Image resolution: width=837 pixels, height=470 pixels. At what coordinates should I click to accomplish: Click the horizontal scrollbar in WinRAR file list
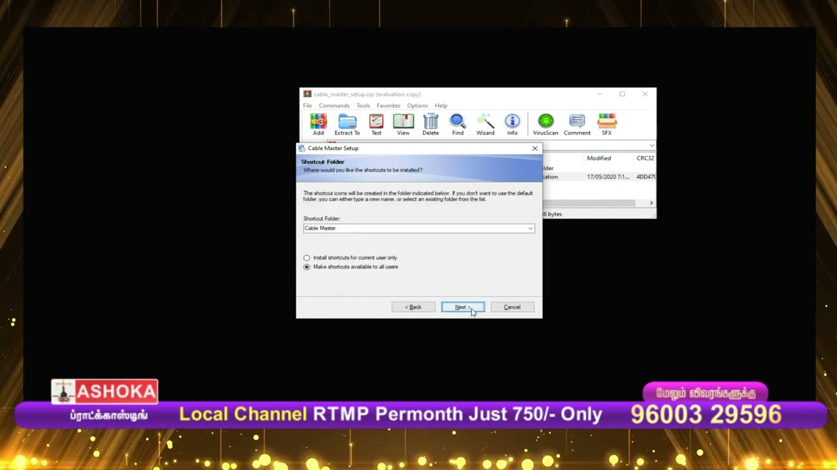pyautogui.click(x=589, y=203)
